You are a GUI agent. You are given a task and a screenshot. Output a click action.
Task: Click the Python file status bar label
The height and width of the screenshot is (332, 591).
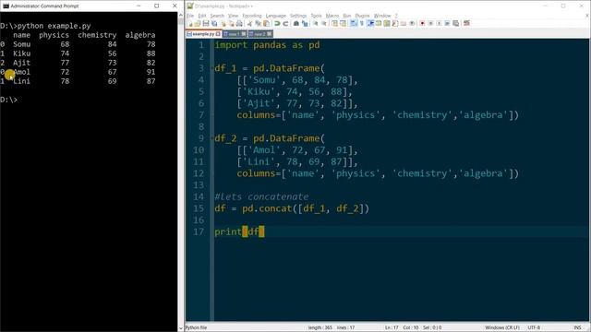(197, 327)
